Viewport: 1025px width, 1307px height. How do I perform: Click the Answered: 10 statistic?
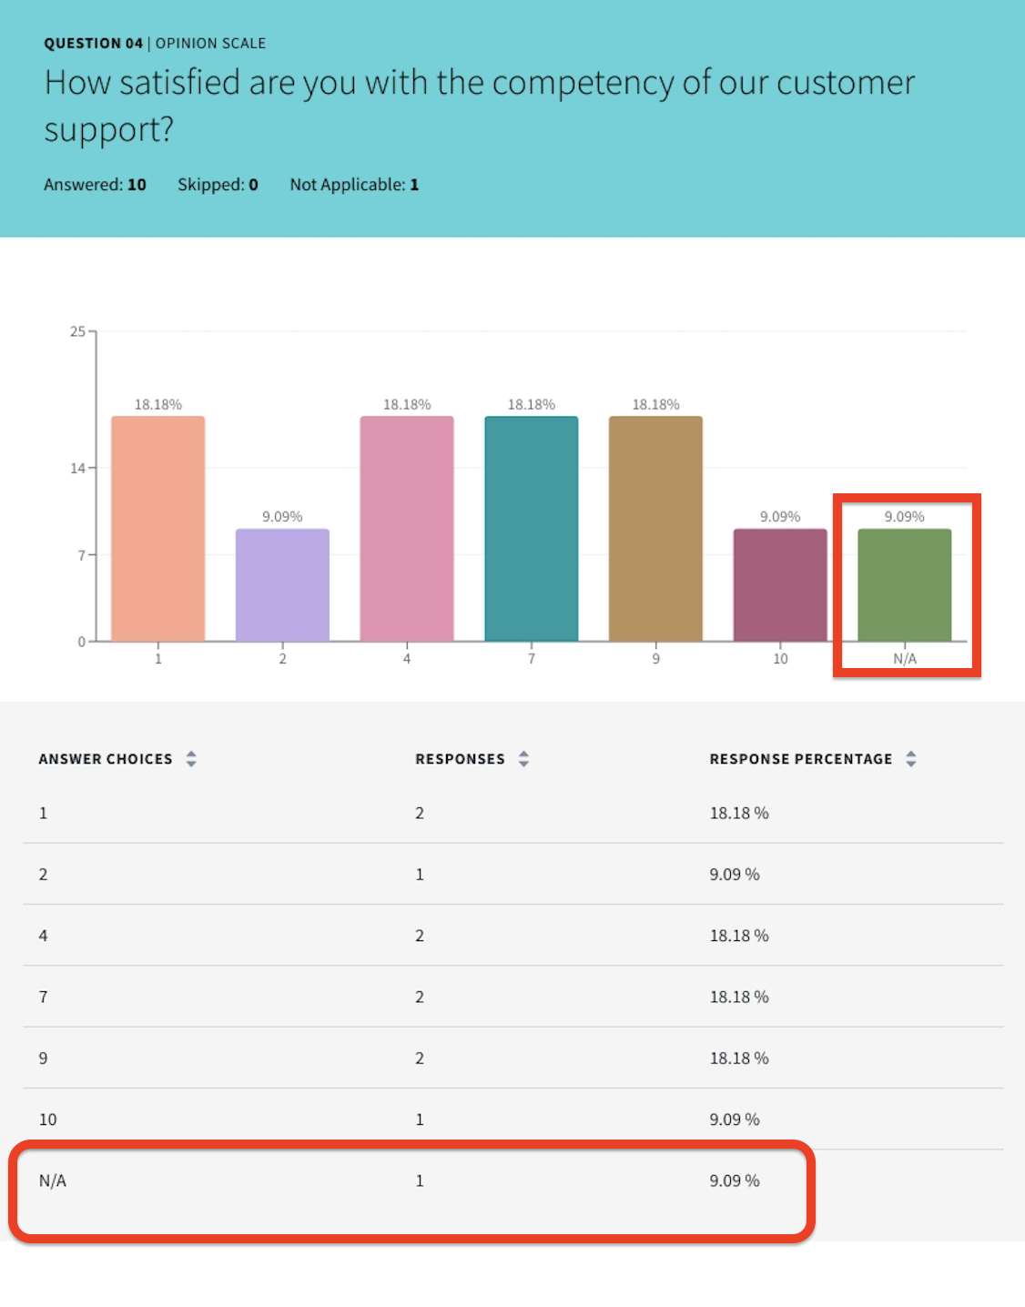click(95, 185)
